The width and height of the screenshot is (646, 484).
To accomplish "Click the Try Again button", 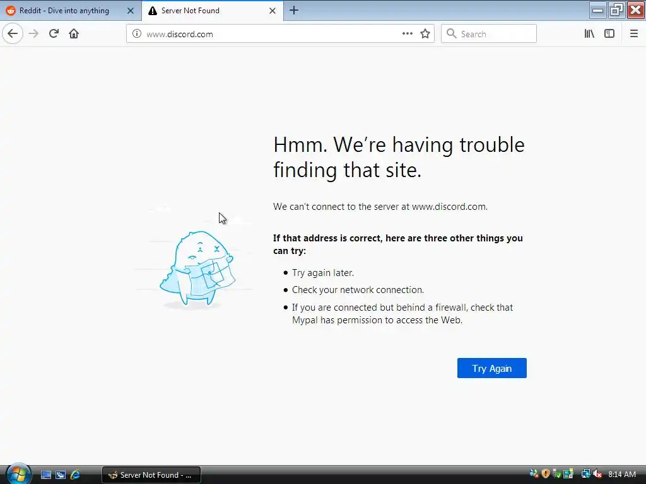I will pos(491,368).
